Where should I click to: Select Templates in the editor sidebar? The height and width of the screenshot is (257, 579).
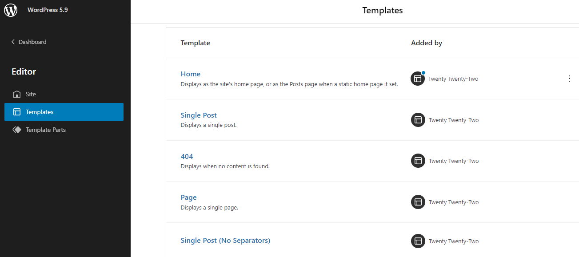(40, 112)
